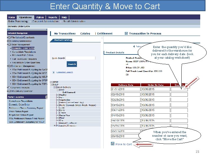Open My Transactions section
The width and height of the screenshot is (212, 159).
[x=65, y=34]
